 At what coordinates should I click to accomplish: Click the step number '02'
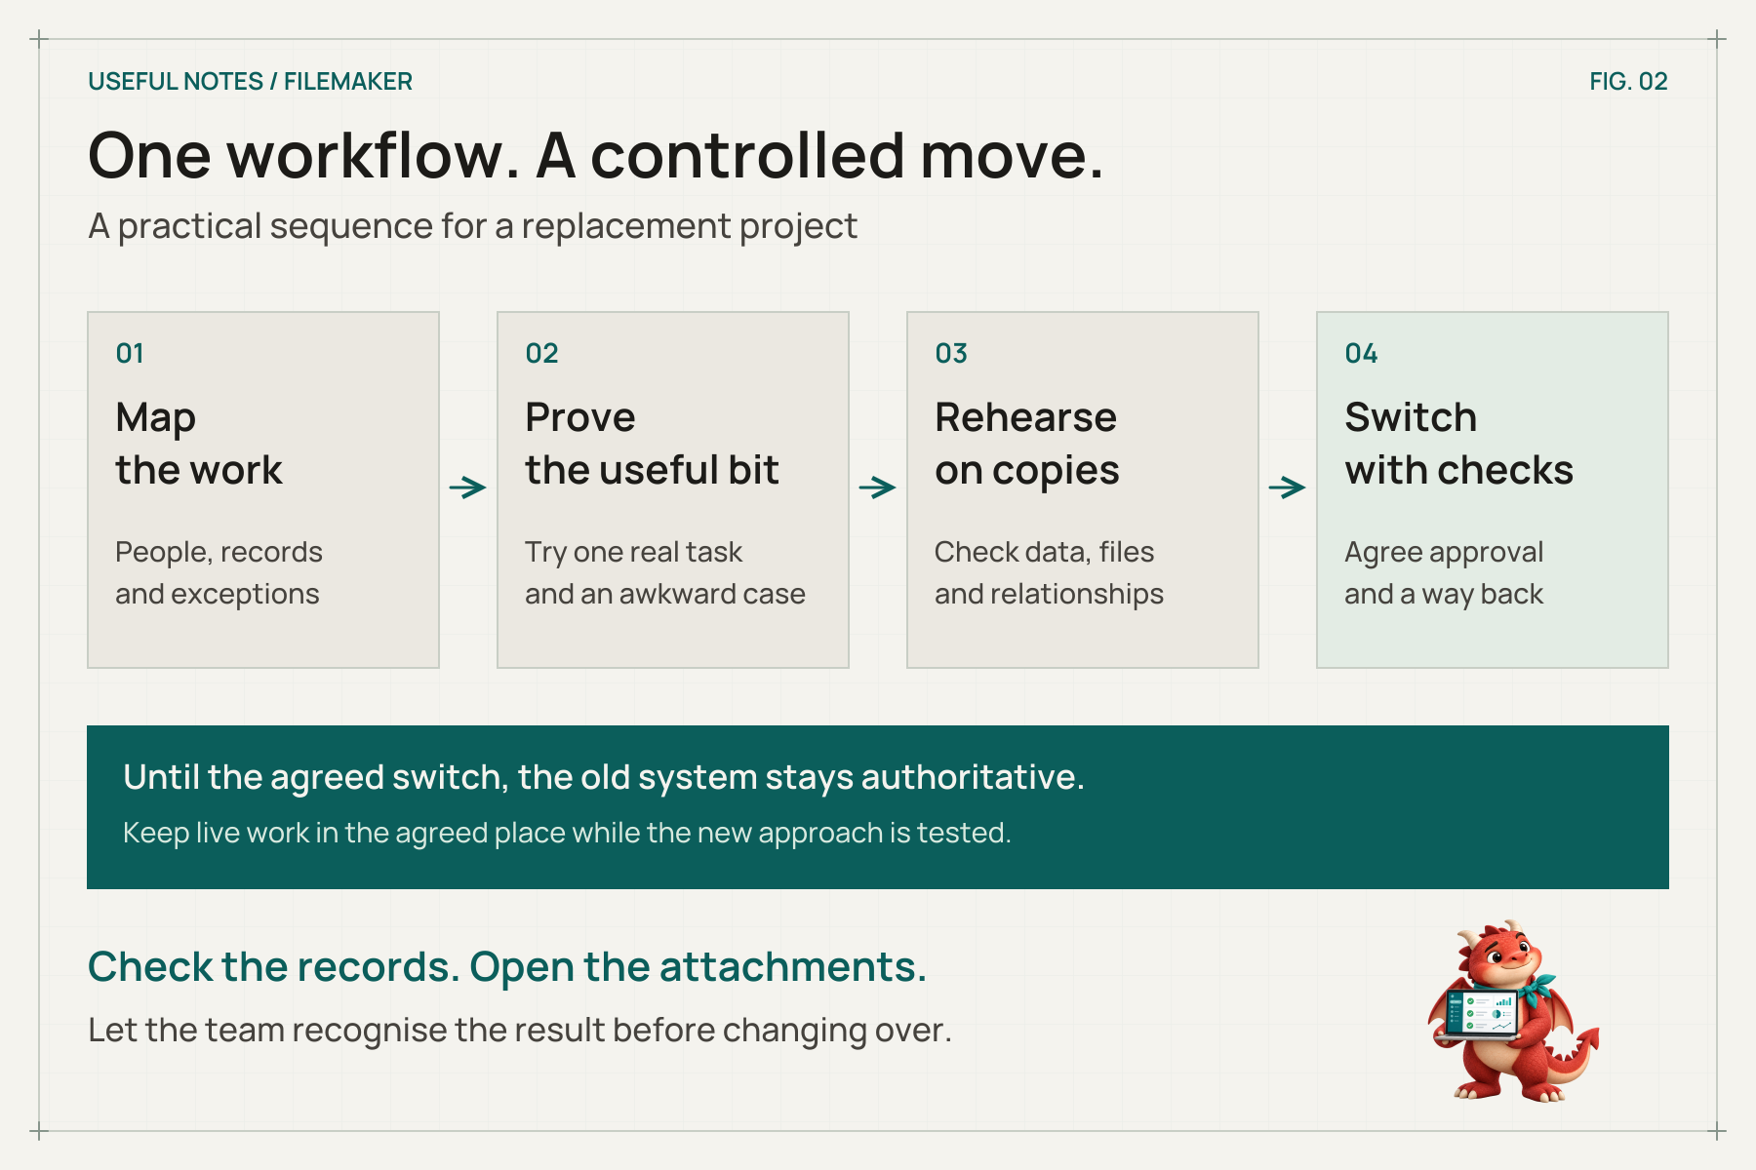tap(541, 353)
